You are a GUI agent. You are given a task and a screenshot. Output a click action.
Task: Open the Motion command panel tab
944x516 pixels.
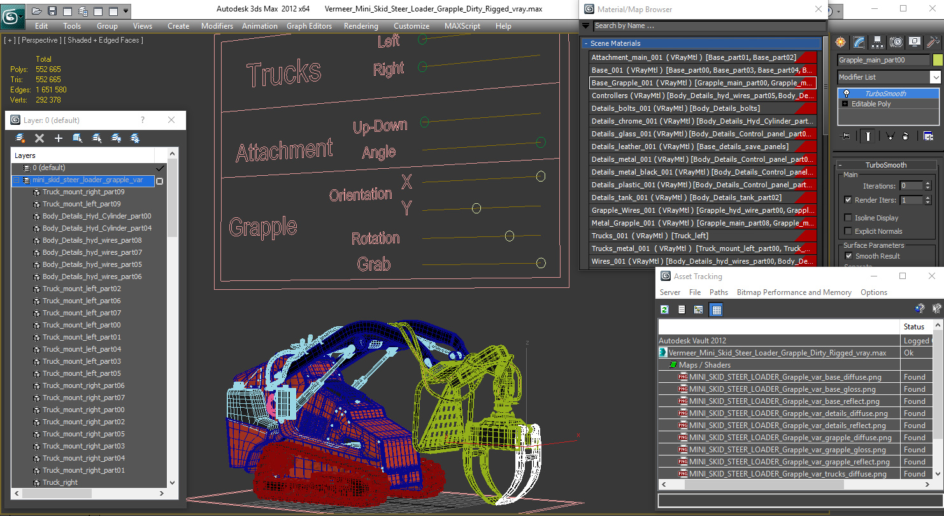(896, 42)
